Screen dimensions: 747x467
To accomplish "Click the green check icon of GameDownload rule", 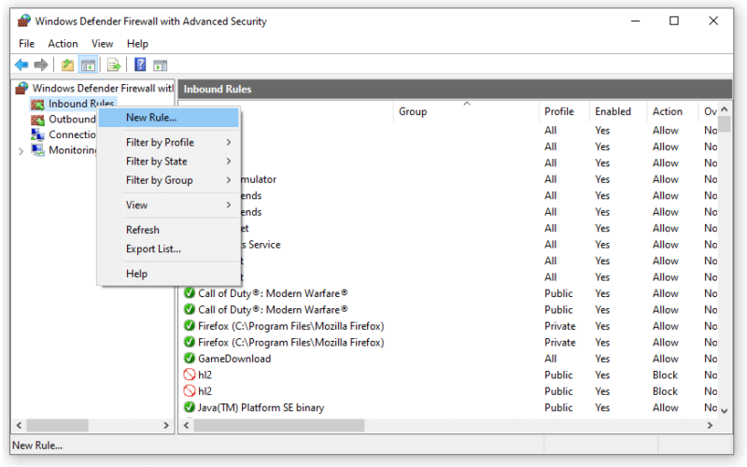I will pyautogui.click(x=190, y=359).
